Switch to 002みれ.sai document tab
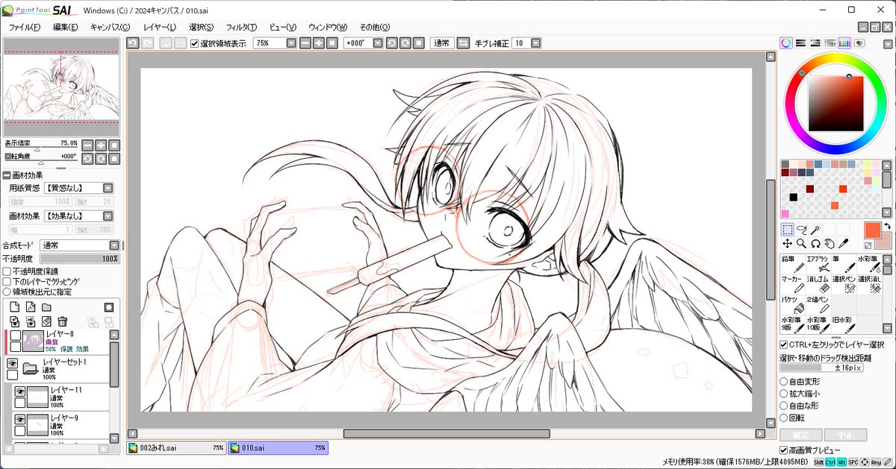896x469 pixels. click(x=176, y=448)
